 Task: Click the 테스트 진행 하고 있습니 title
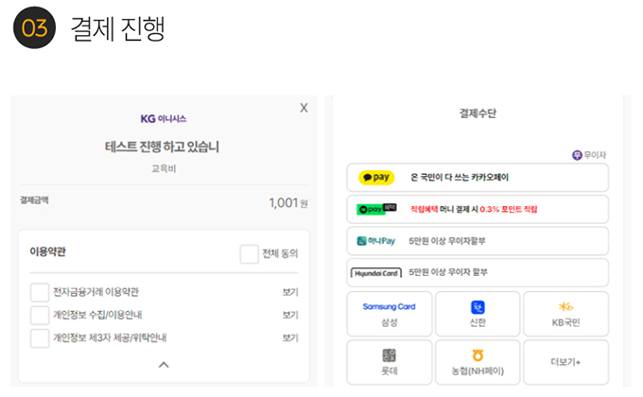click(x=162, y=147)
